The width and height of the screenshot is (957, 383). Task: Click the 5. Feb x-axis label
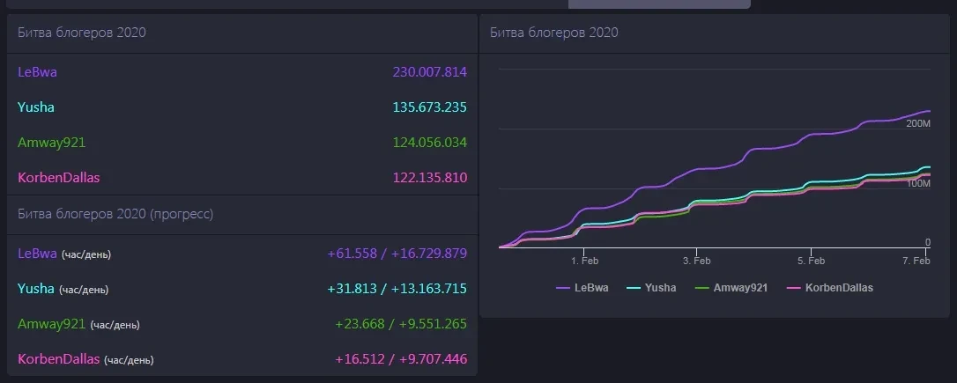(812, 261)
